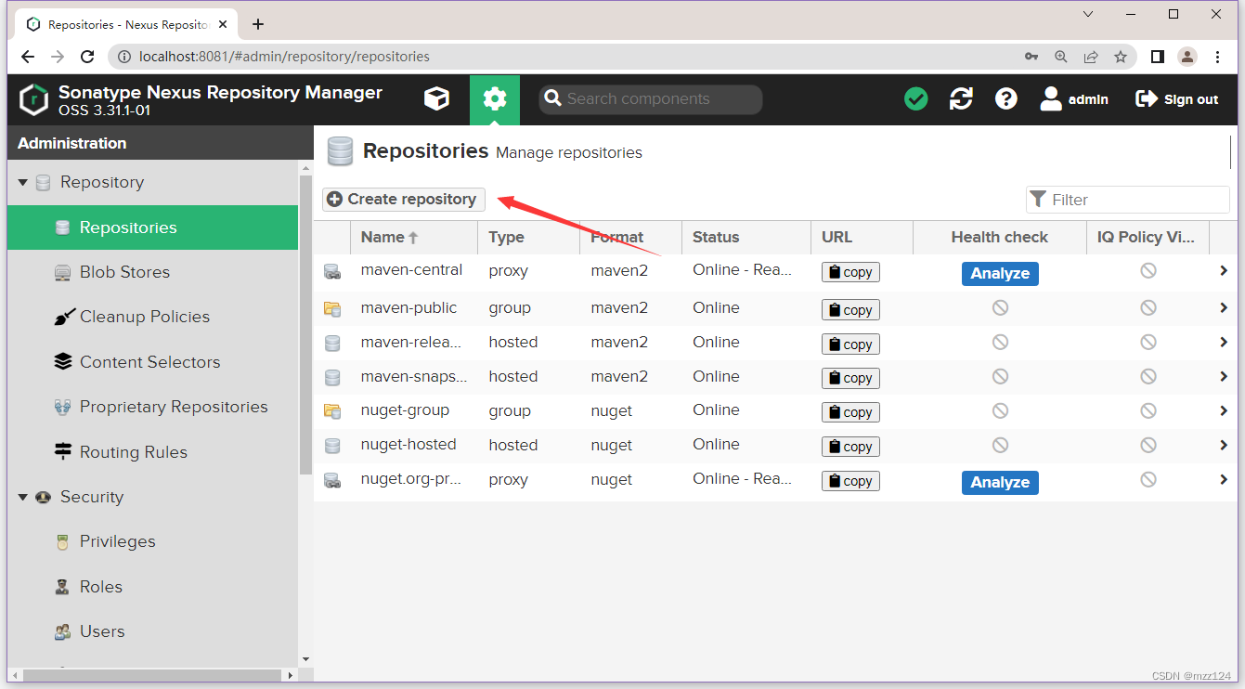Sort by the Status column header
This screenshot has height=689, width=1245.
coord(746,237)
